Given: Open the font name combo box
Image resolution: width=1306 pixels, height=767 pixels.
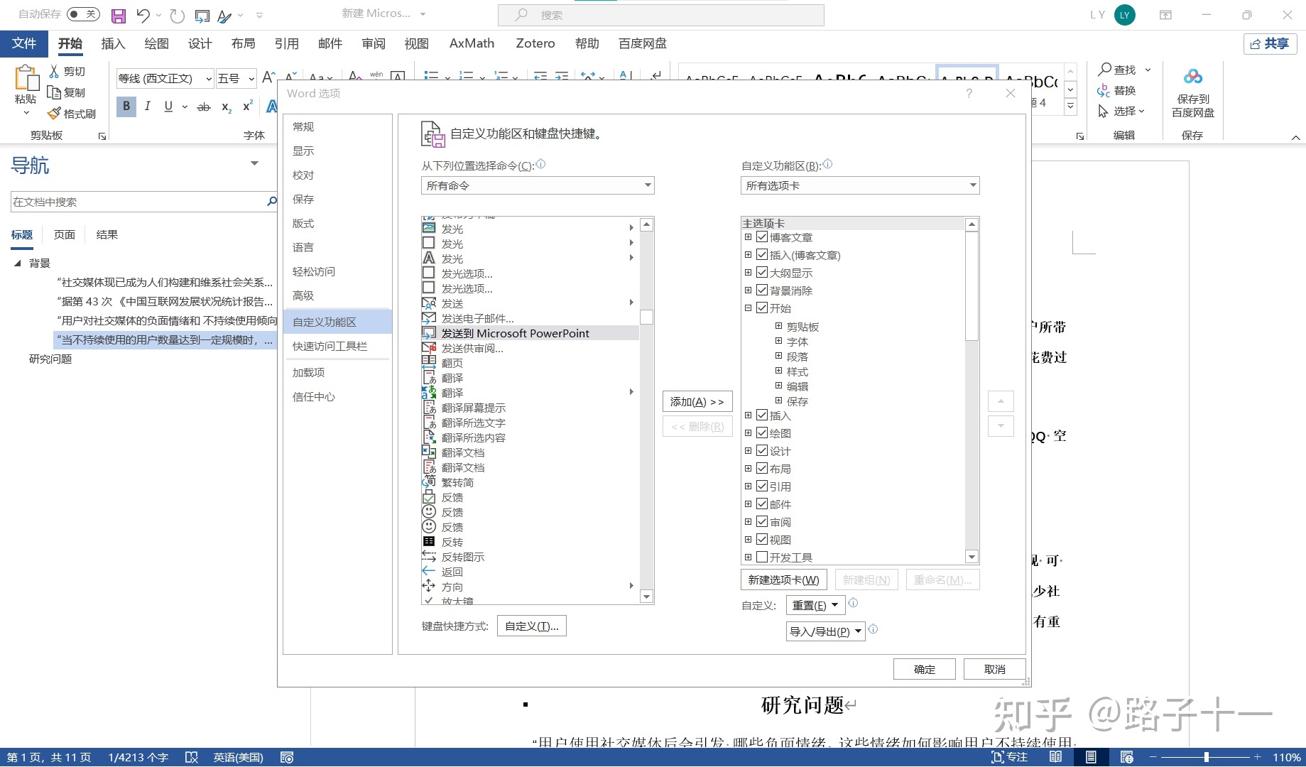Looking at the screenshot, I should (165, 79).
